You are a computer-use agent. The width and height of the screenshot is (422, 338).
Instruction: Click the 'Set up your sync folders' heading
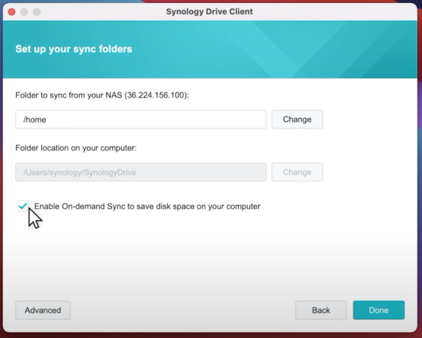74,49
